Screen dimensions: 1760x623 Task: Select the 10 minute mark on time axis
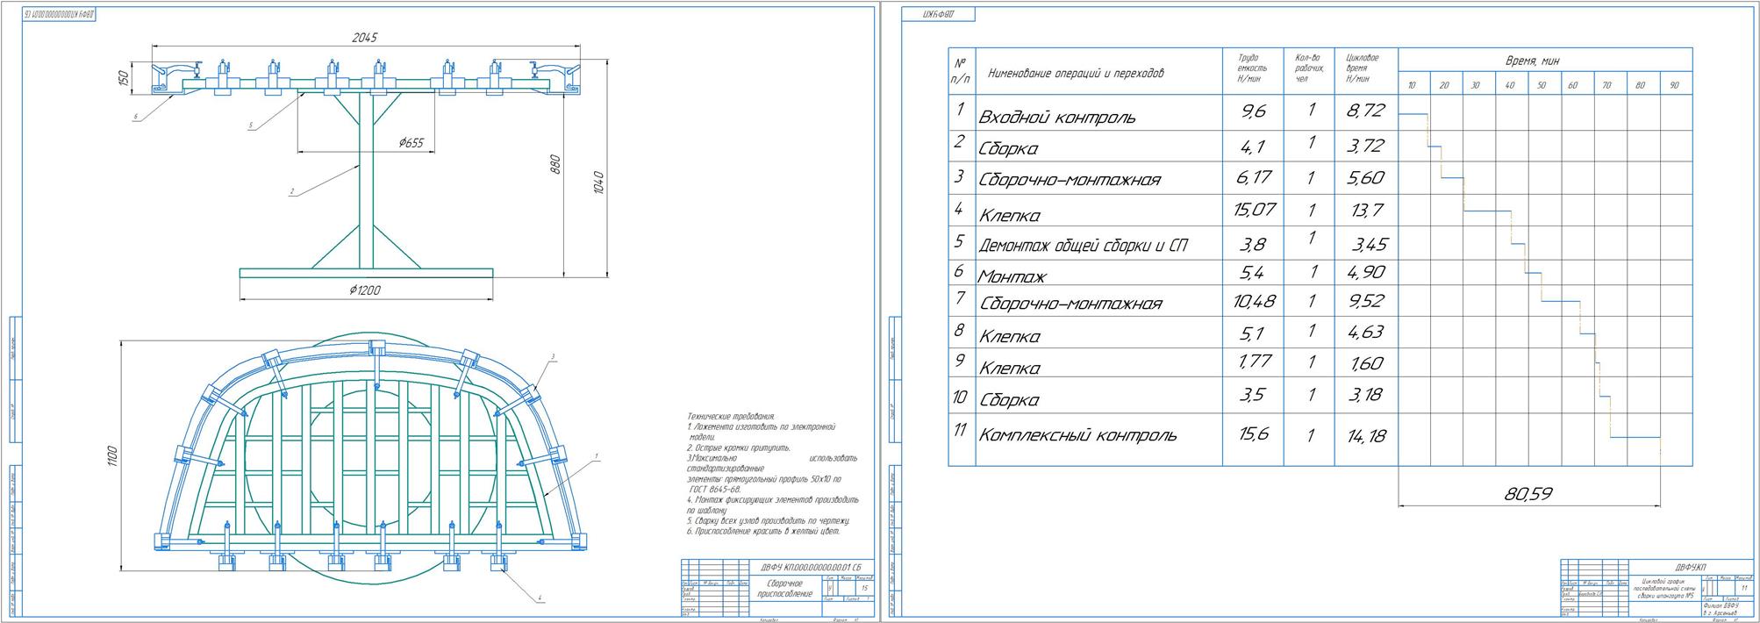(x=1411, y=85)
